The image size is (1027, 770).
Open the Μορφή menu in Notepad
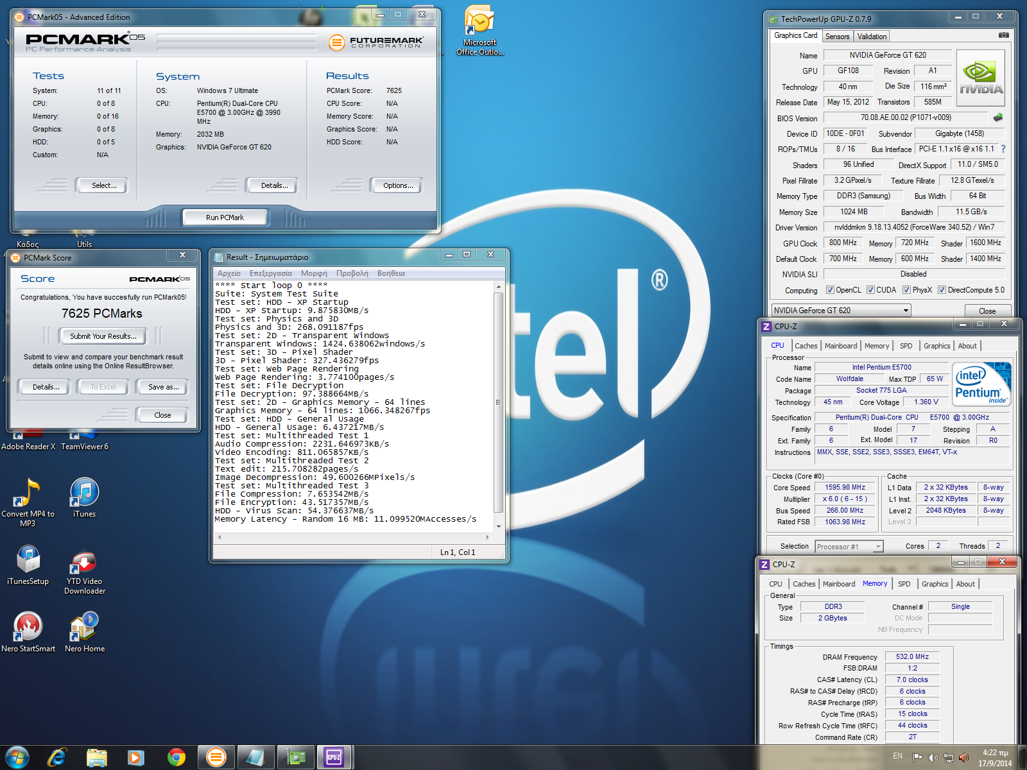click(x=314, y=273)
